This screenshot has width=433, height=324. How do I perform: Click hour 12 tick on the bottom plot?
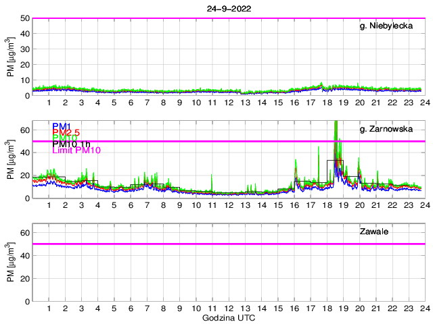click(229, 308)
